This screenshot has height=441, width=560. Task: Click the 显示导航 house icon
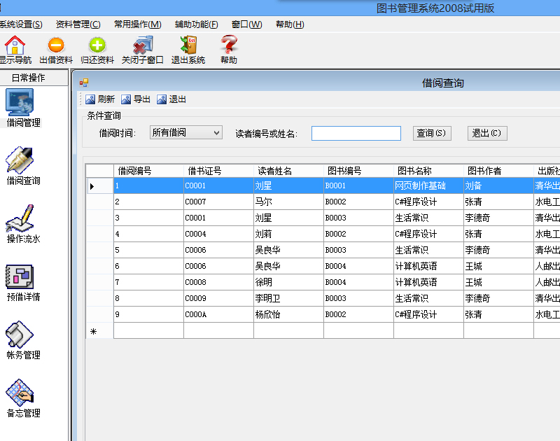pyautogui.click(x=15, y=45)
